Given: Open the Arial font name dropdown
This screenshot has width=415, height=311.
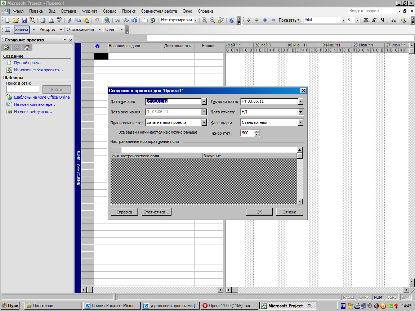Looking at the screenshot, I should tap(343, 20).
